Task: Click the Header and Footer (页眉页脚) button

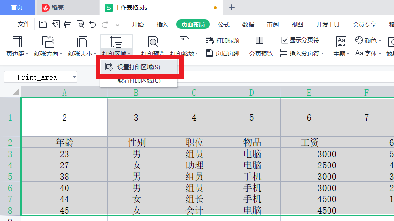Action: tap(223, 53)
